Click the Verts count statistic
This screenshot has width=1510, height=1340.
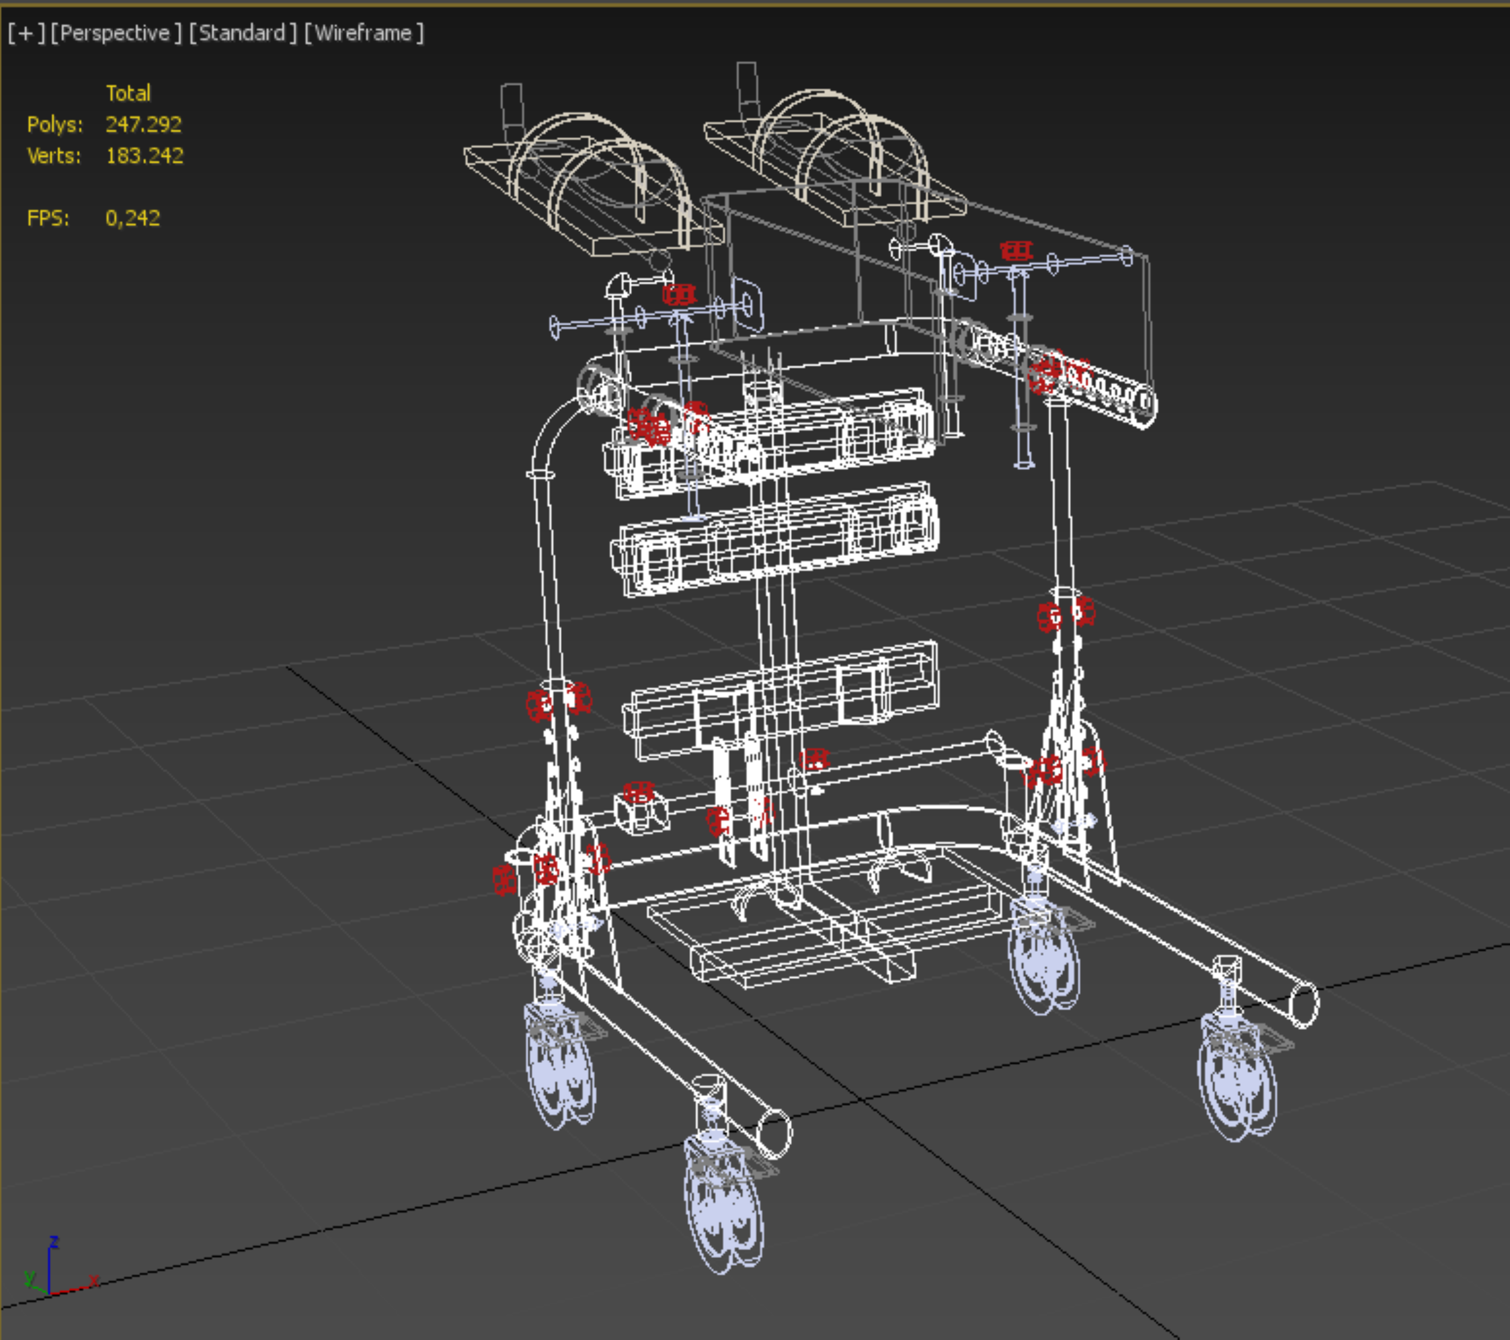[x=144, y=156]
